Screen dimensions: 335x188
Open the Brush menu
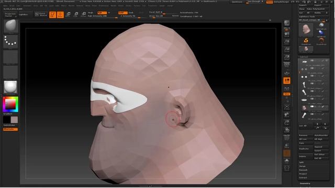click(12, 6)
